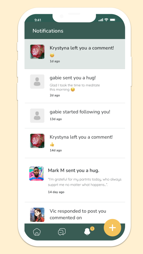Image resolution: width=143 pixels, height=254 pixels.
Task: Open Krystyna's rose avatar on 14d ago comment
Action: click(37, 141)
